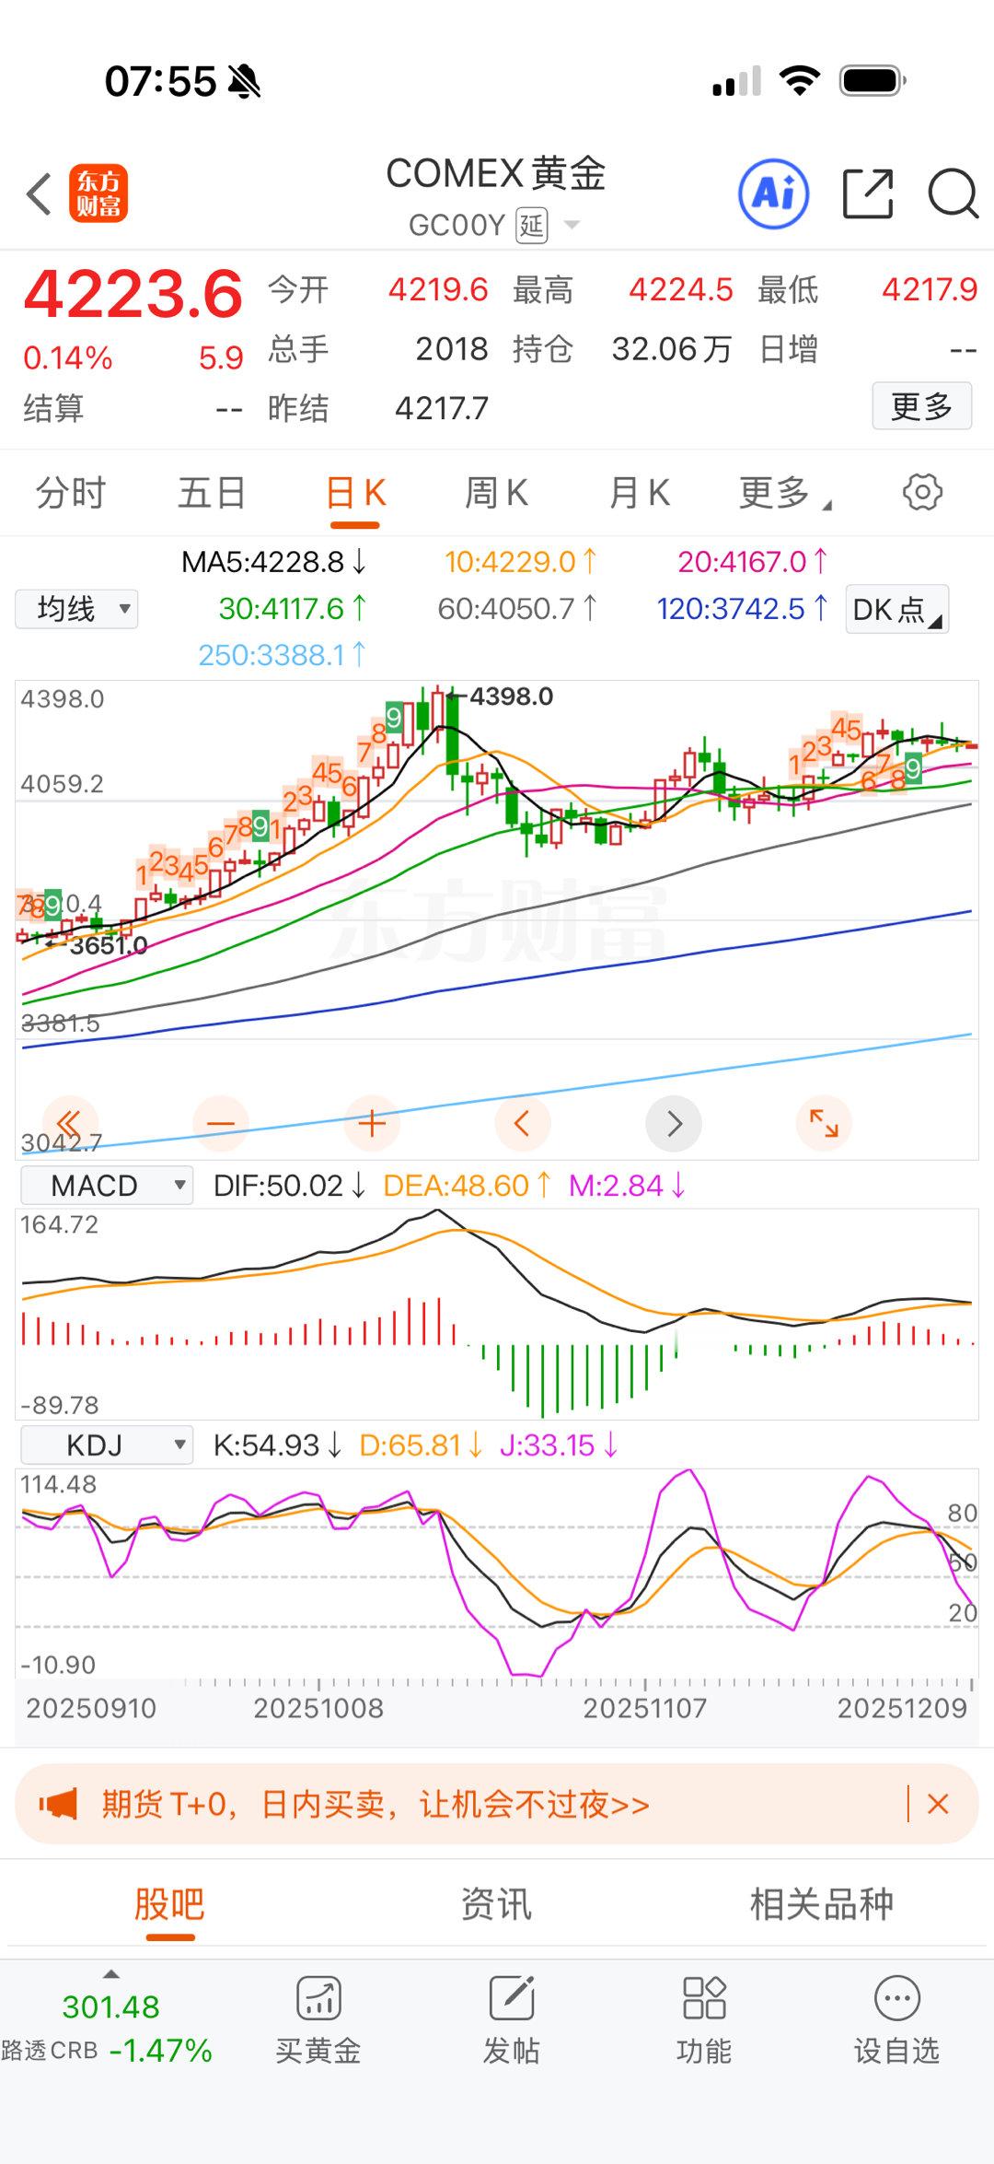Tap the 10:4229.0 moving average value

point(521,561)
